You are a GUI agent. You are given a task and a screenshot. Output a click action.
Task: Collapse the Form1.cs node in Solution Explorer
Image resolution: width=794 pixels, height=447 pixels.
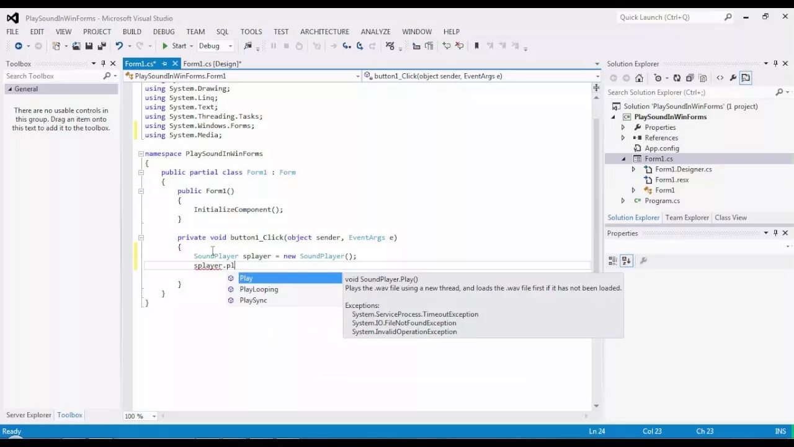tap(623, 159)
